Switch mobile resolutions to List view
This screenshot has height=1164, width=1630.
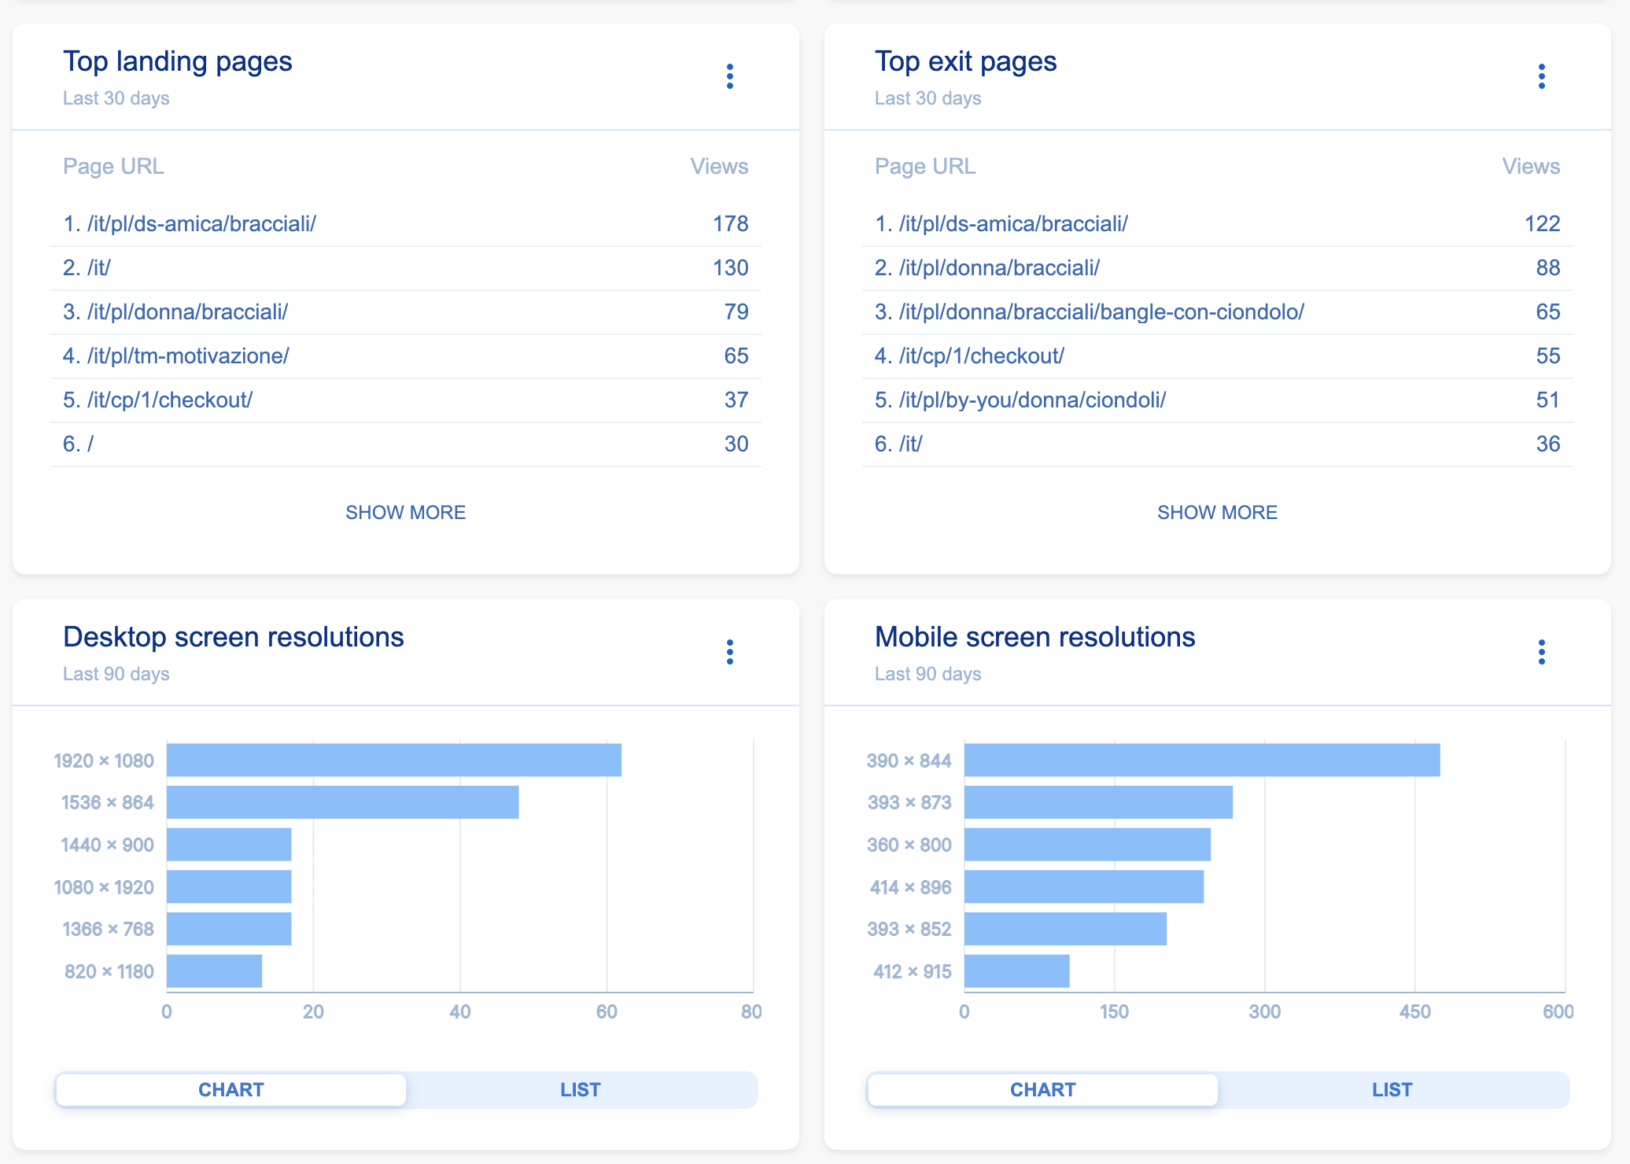click(x=1392, y=1090)
